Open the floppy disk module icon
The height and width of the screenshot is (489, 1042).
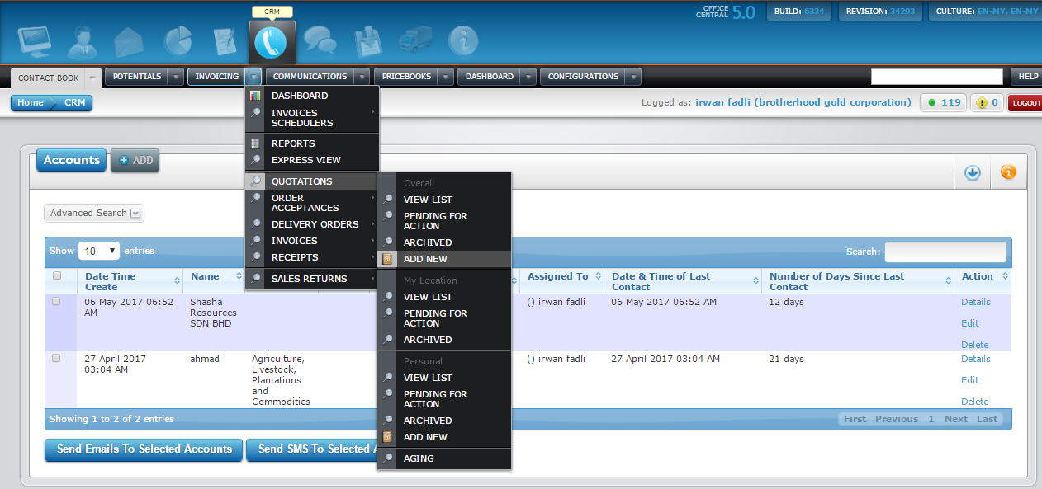pyautogui.click(x=367, y=41)
